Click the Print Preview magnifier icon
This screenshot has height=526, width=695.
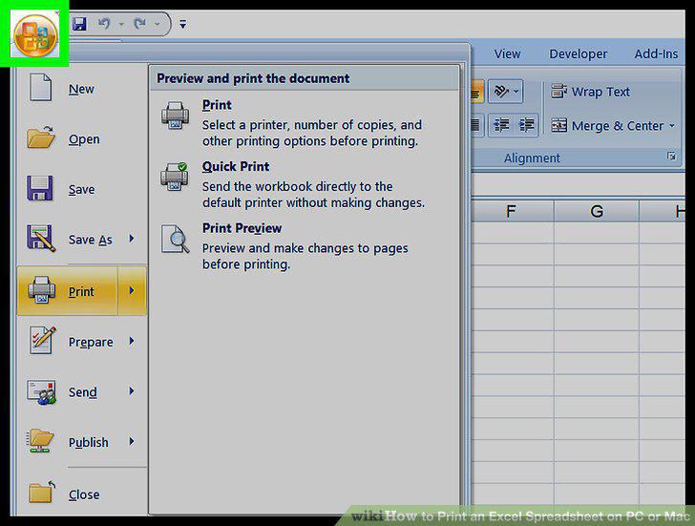pos(175,239)
